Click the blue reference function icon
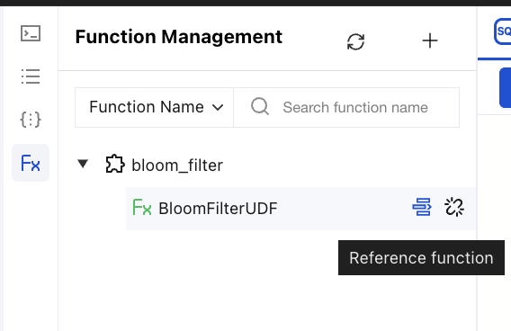 pos(422,207)
